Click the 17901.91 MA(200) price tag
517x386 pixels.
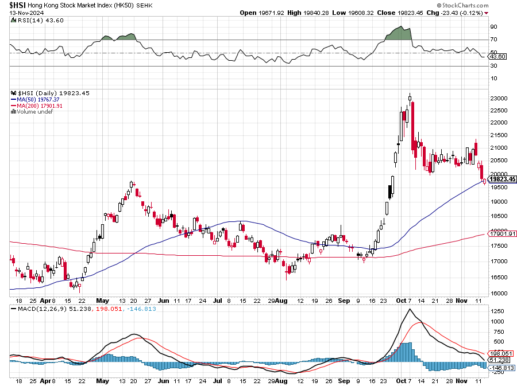[501, 233]
